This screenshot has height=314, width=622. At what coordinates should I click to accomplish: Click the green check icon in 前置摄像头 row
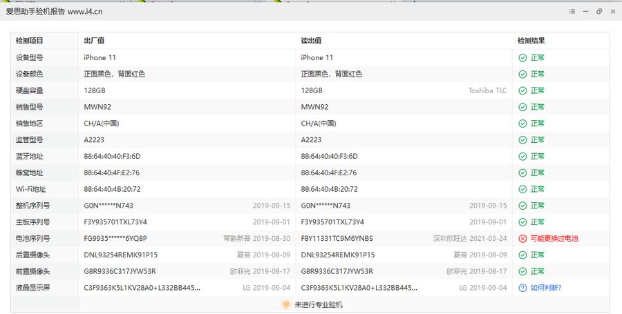pyautogui.click(x=522, y=271)
